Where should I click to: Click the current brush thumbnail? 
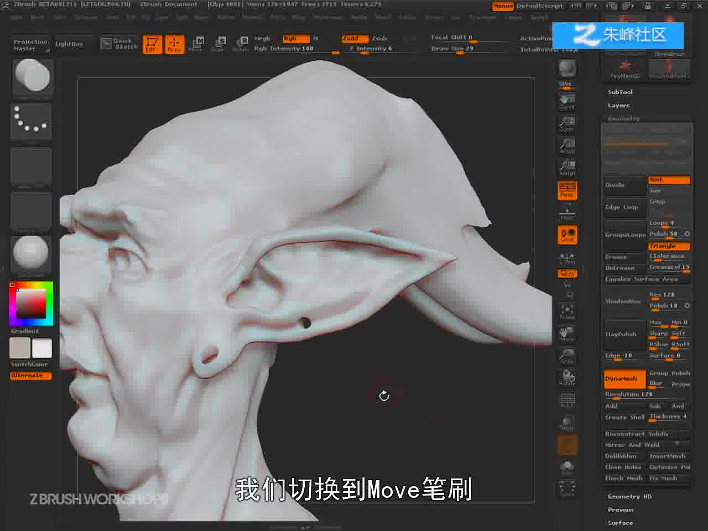point(32,77)
